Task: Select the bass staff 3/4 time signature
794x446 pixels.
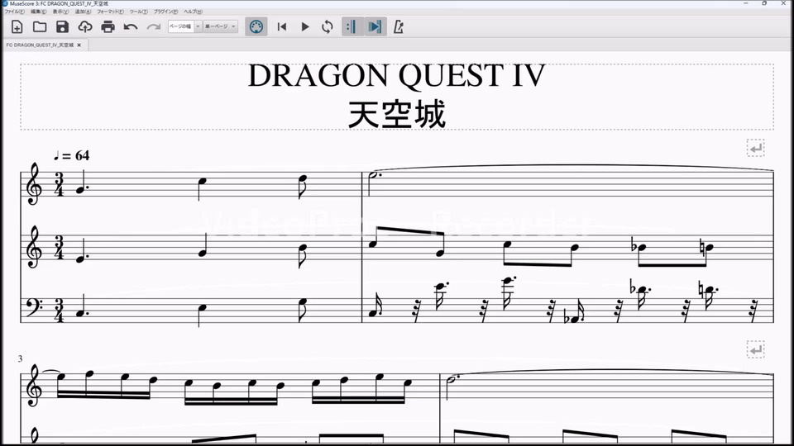Action: point(60,311)
